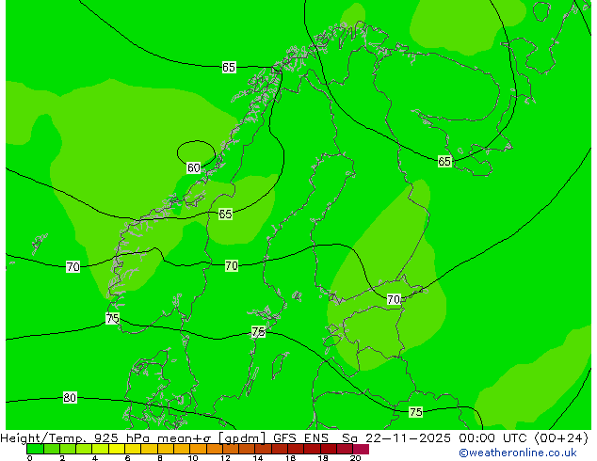
Task: Click the date 'Sa 22-11-2025'
Action: (396, 438)
